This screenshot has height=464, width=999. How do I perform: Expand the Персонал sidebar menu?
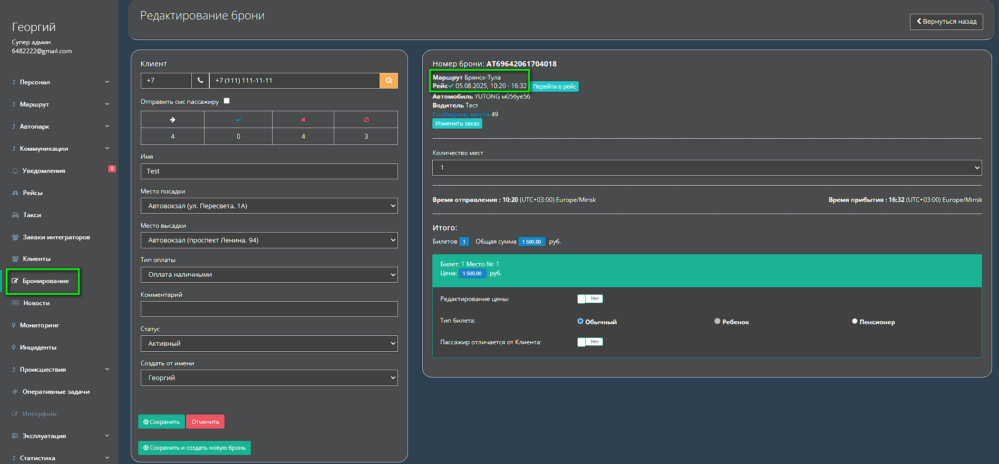[60, 82]
